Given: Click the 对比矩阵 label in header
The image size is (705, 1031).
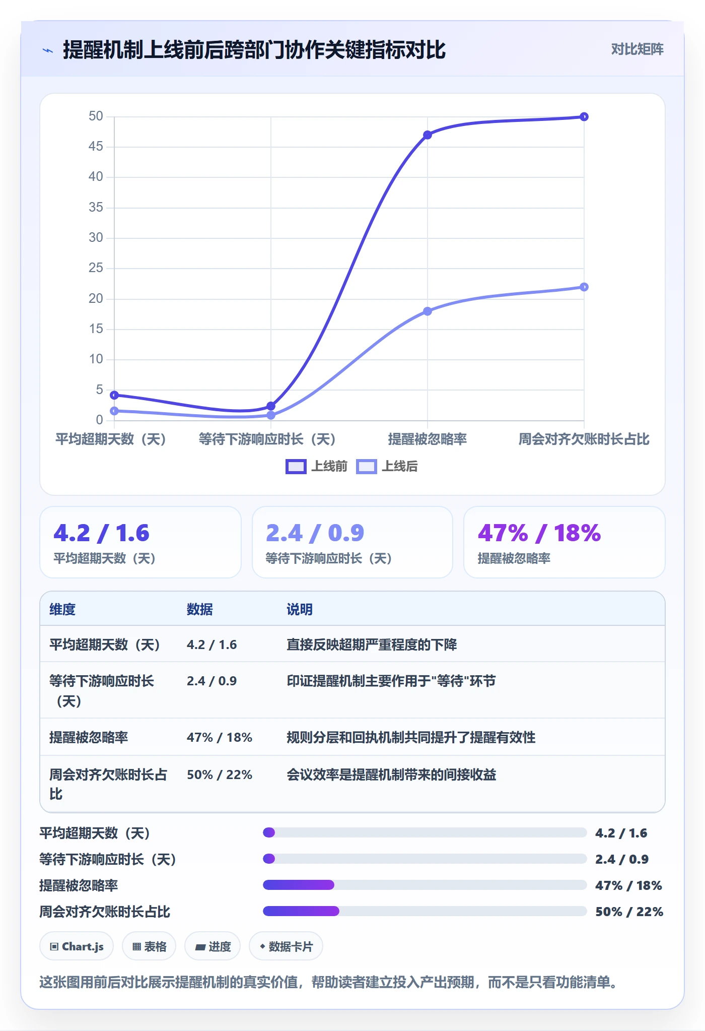Looking at the screenshot, I should (637, 49).
